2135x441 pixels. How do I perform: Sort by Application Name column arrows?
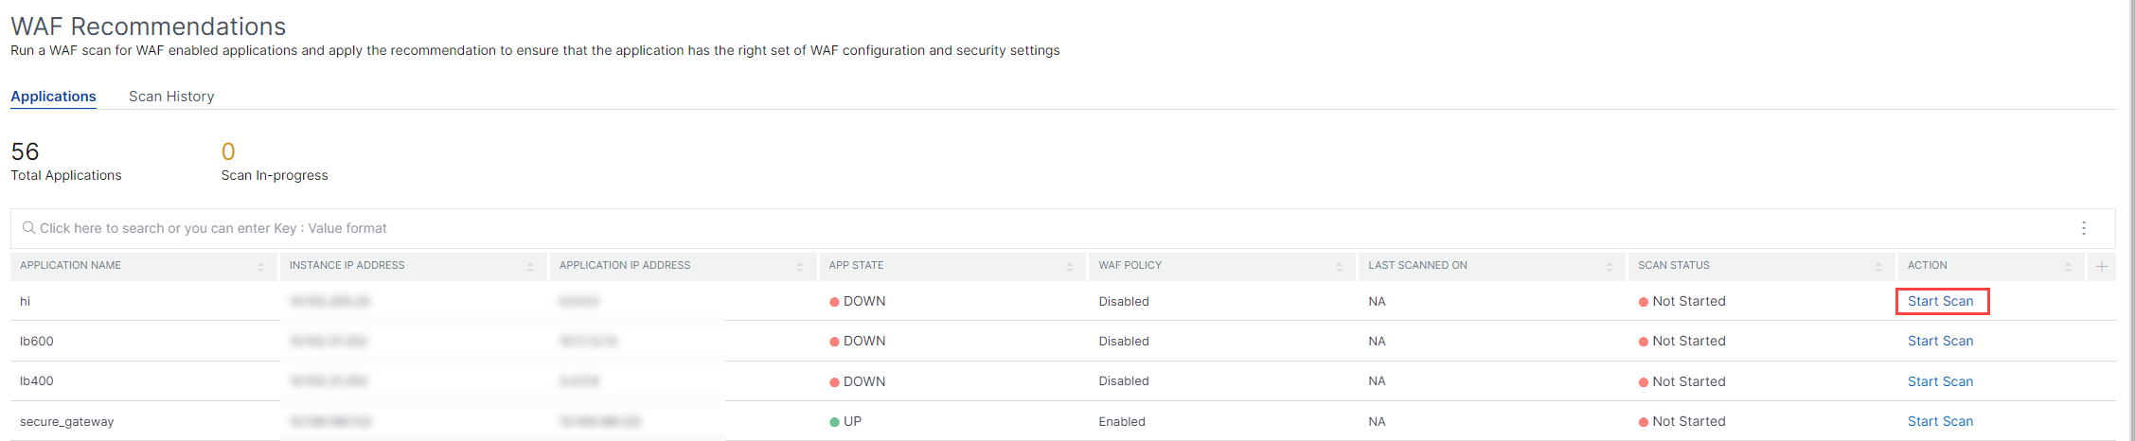pos(260,267)
